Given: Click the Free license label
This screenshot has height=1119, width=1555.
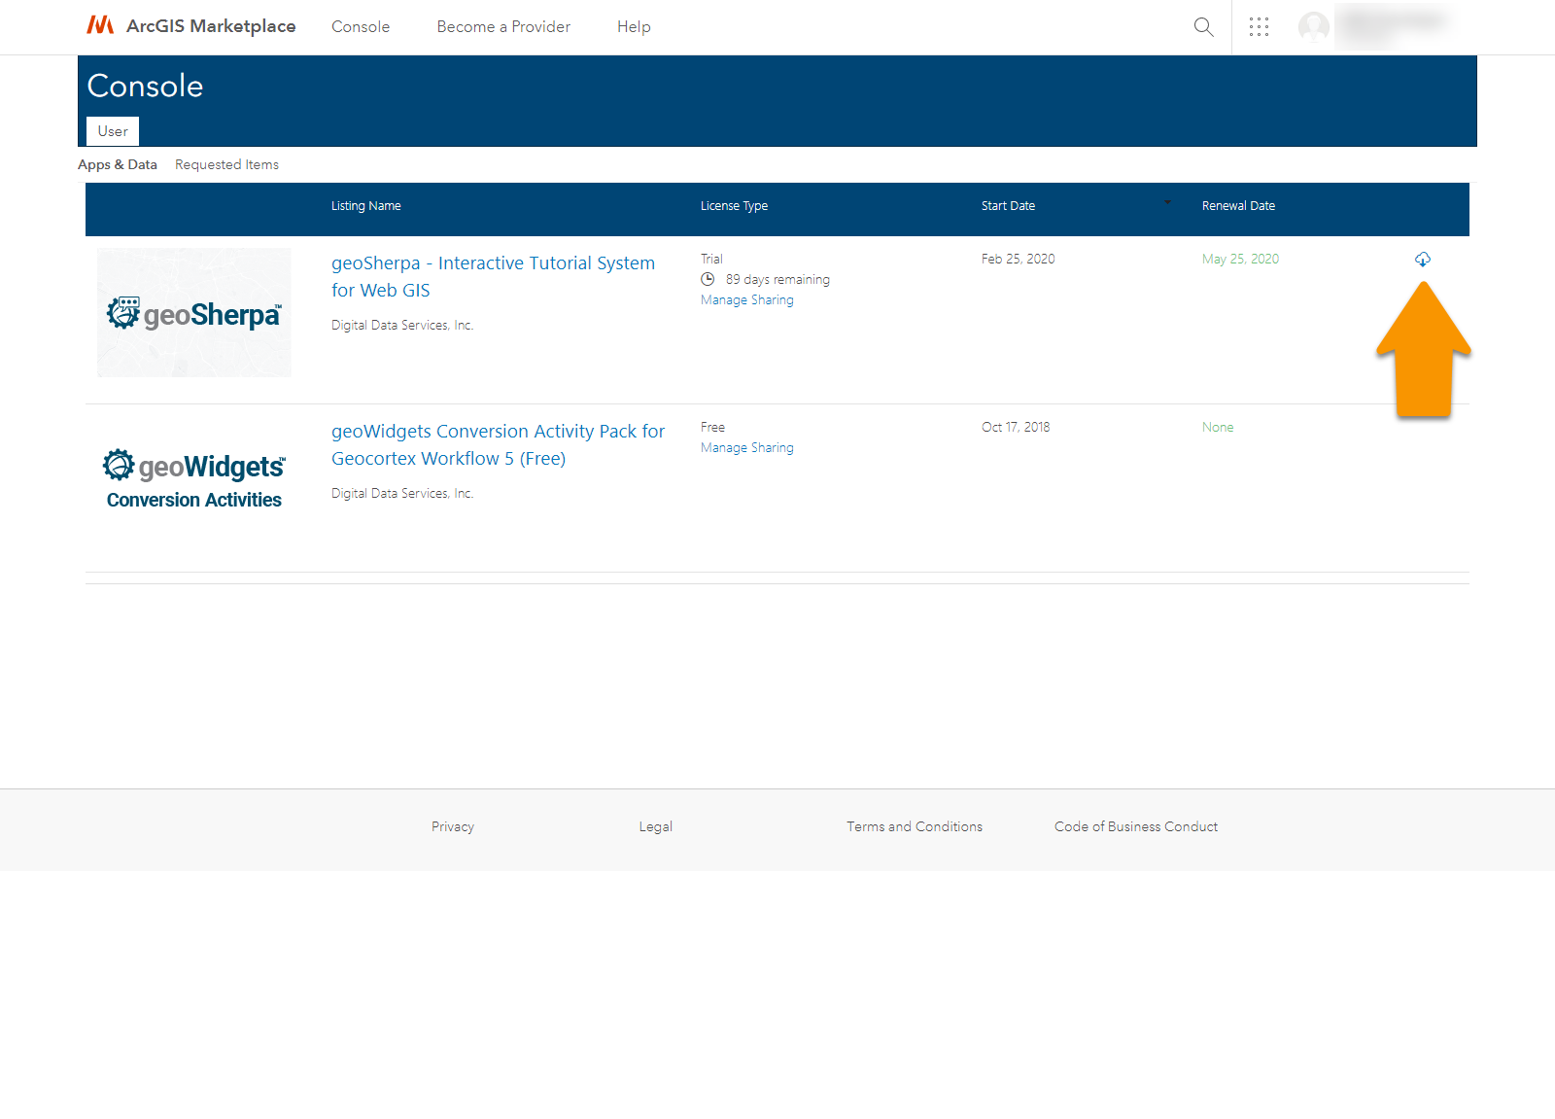Looking at the screenshot, I should [712, 427].
